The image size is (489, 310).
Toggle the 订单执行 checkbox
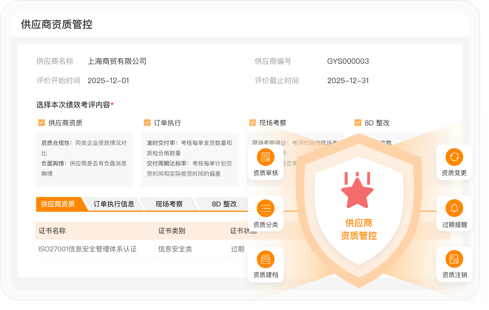(x=147, y=123)
